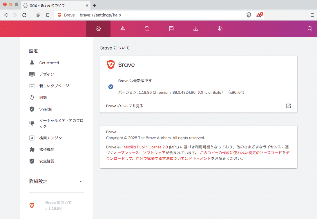Screen dimensions: 317x219
Task: Click the rocket icon beside Get started
Action: point(32,63)
